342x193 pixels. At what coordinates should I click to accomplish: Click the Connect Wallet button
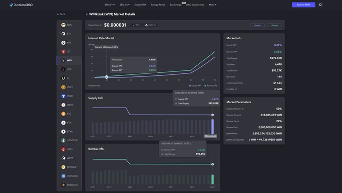(304, 5)
